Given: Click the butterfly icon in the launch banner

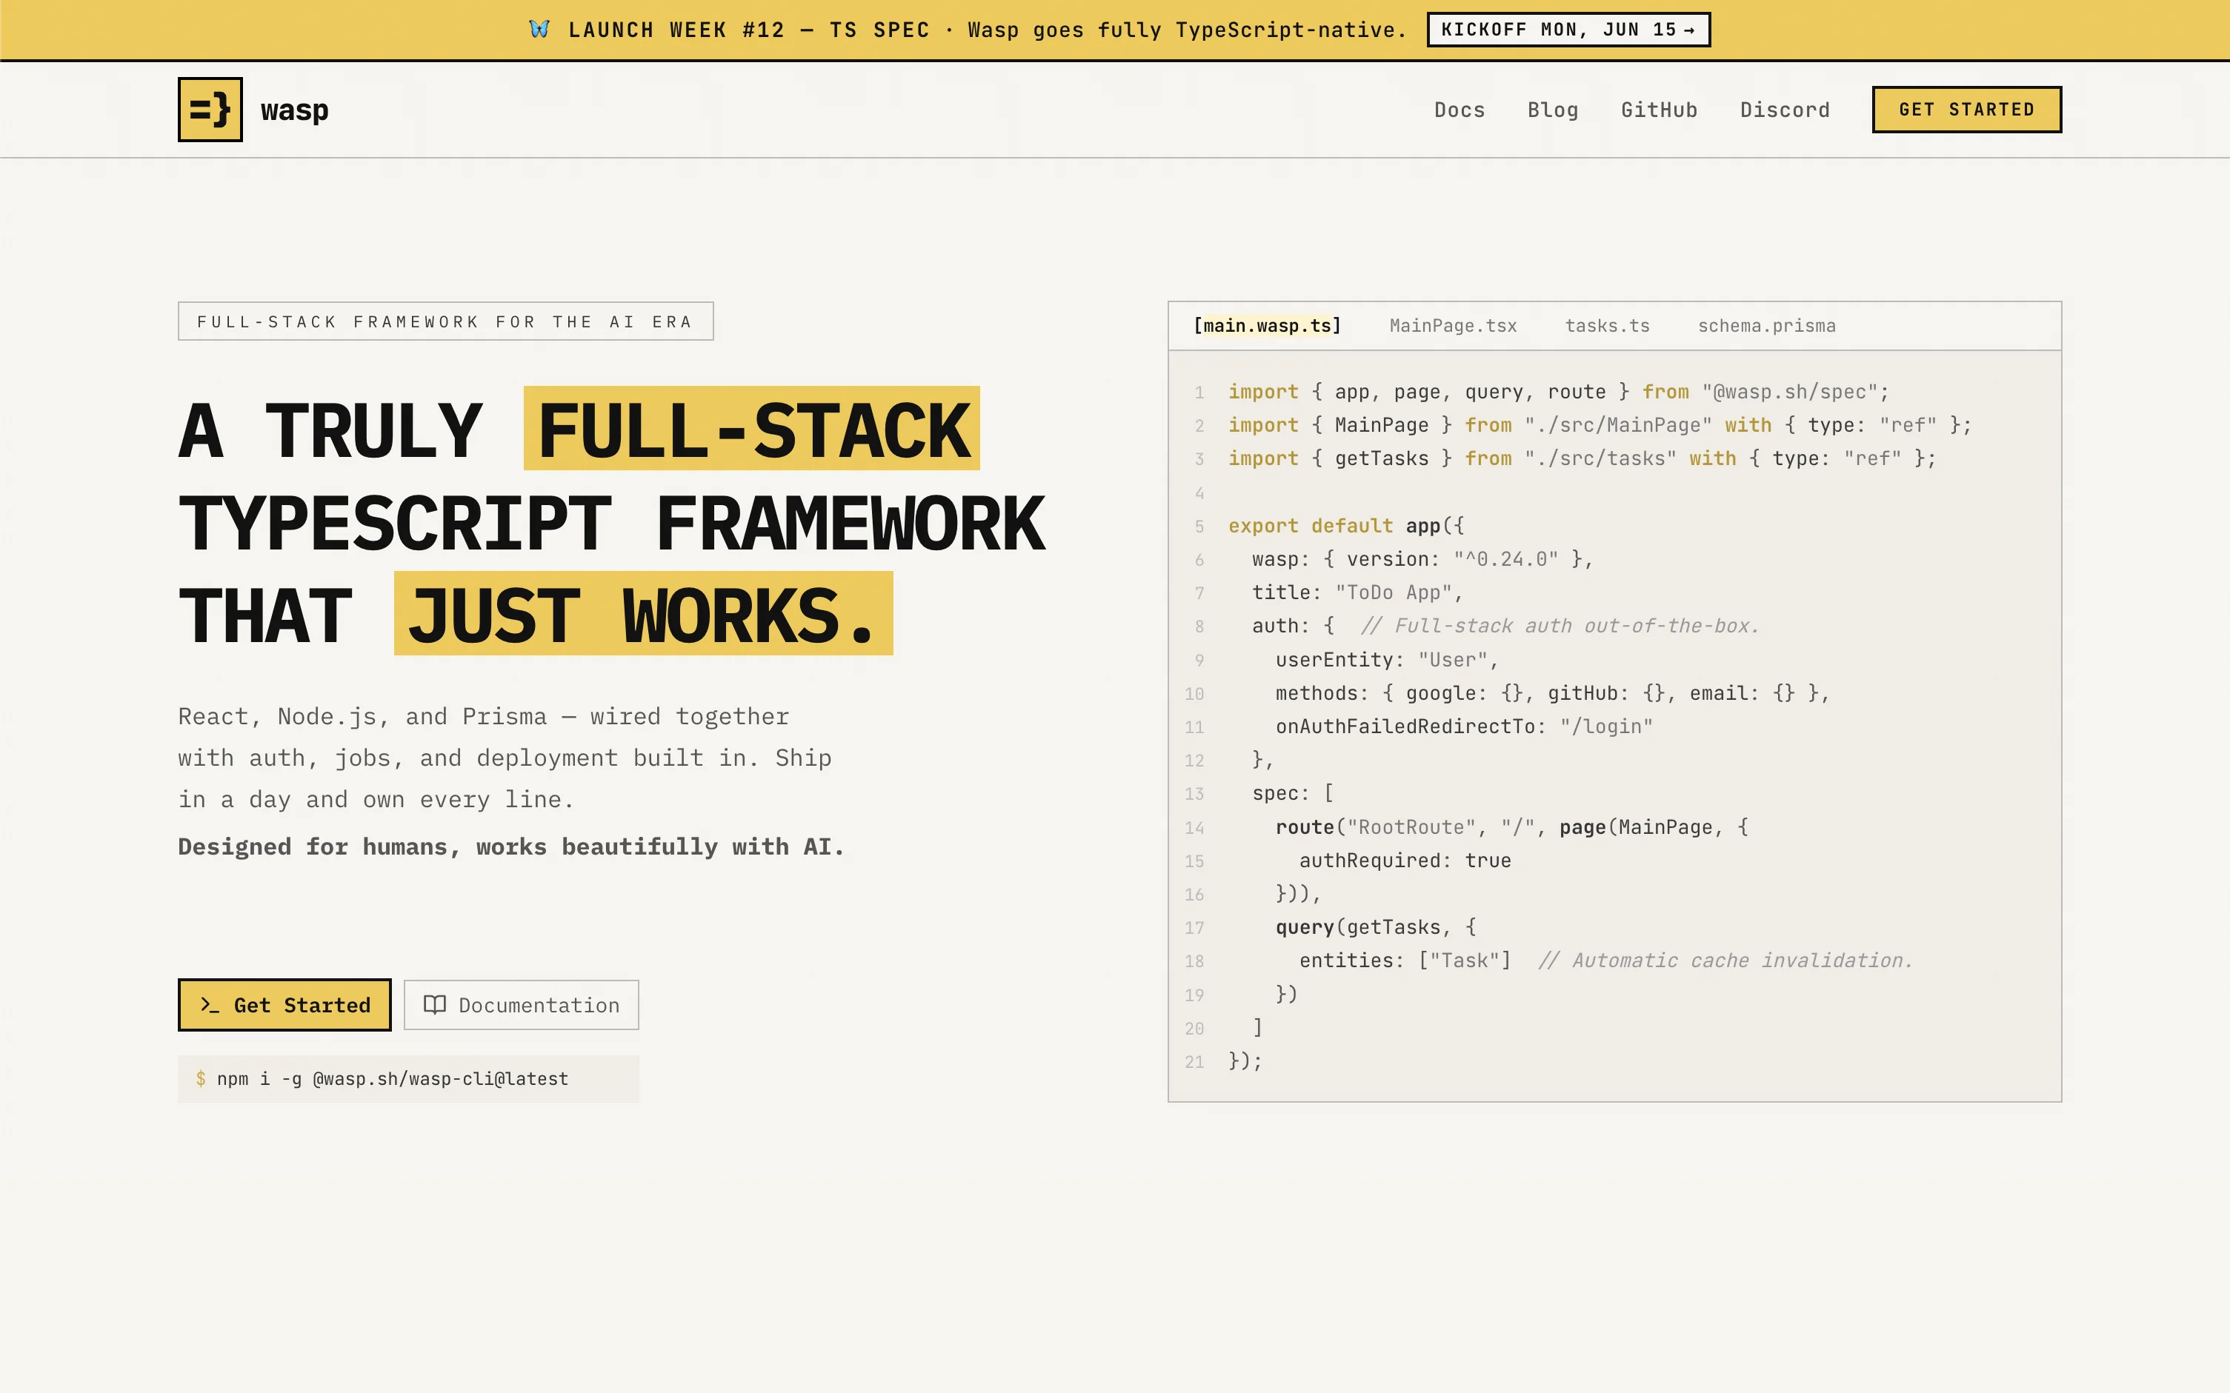Looking at the screenshot, I should click(539, 30).
